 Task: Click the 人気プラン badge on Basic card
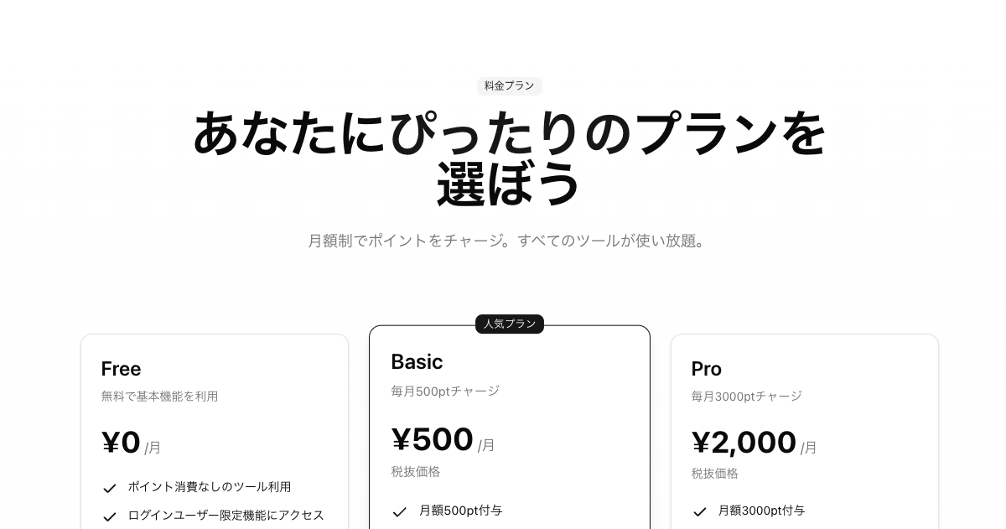[510, 324]
